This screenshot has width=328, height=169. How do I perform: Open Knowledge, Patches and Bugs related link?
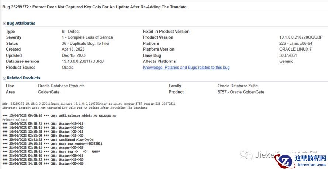click(186, 68)
